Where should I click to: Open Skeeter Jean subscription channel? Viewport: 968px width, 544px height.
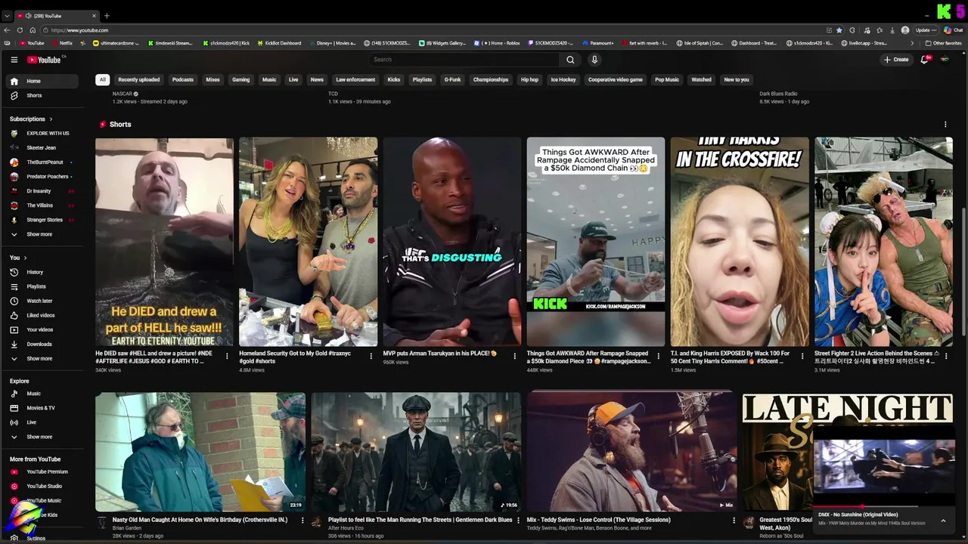point(43,147)
